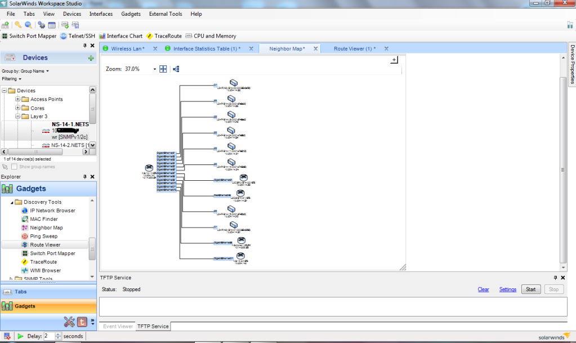Click the stop icon in status bar

coord(7,336)
